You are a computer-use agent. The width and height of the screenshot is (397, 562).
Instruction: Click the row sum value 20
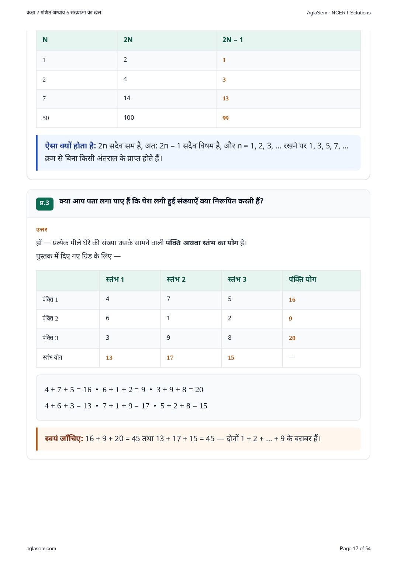tap(292, 338)
